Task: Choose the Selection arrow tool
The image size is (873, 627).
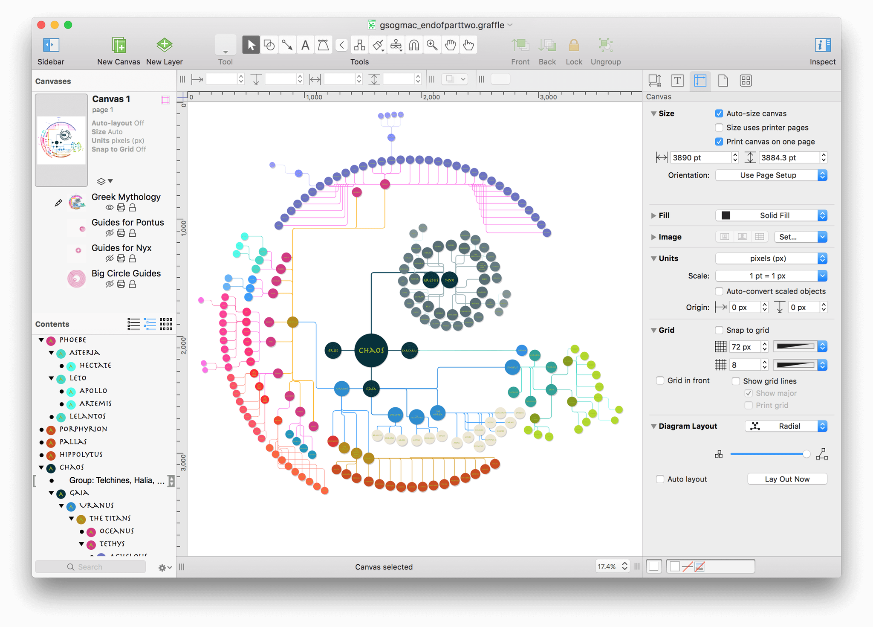Action: pos(251,45)
